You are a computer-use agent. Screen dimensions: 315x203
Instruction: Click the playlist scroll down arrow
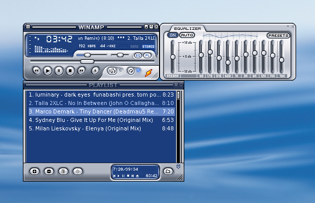click(178, 167)
